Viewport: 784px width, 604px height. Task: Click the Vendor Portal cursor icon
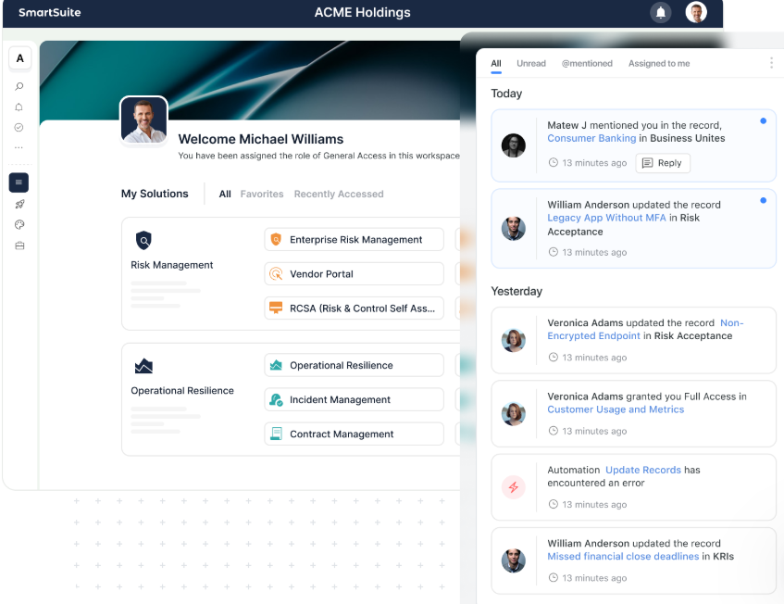pyautogui.click(x=276, y=273)
